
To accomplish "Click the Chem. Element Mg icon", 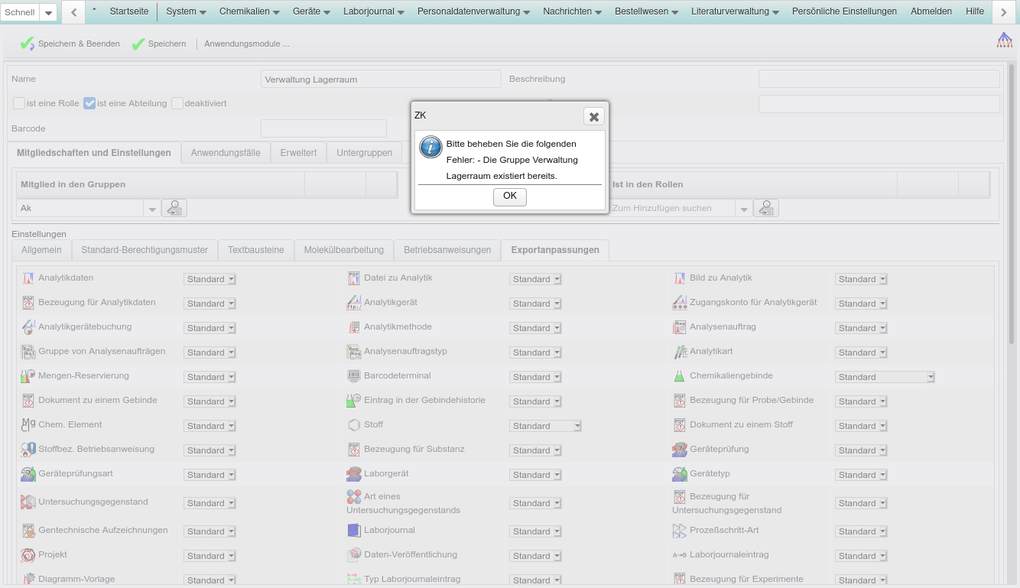I will [28, 425].
